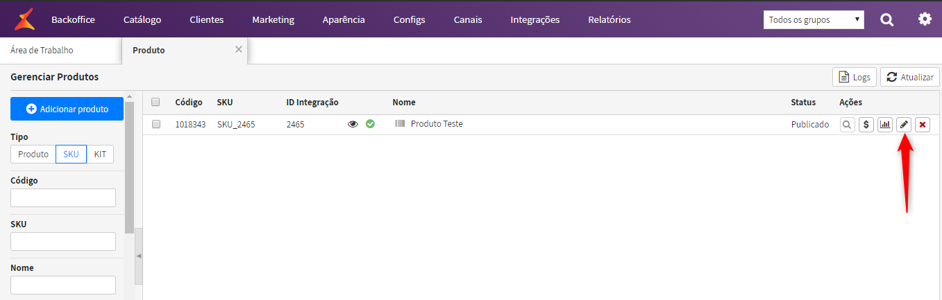Screen dimensions: 942x300
Task: Delete Produto Teste with the red X
Action: click(x=922, y=125)
